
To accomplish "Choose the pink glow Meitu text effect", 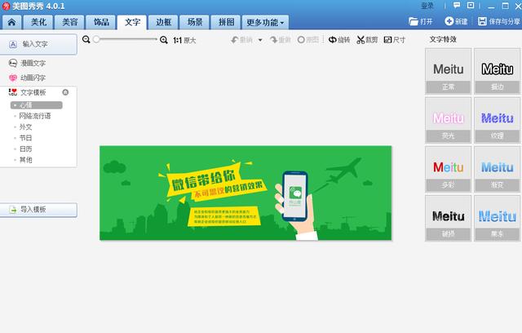I will coord(448,120).
